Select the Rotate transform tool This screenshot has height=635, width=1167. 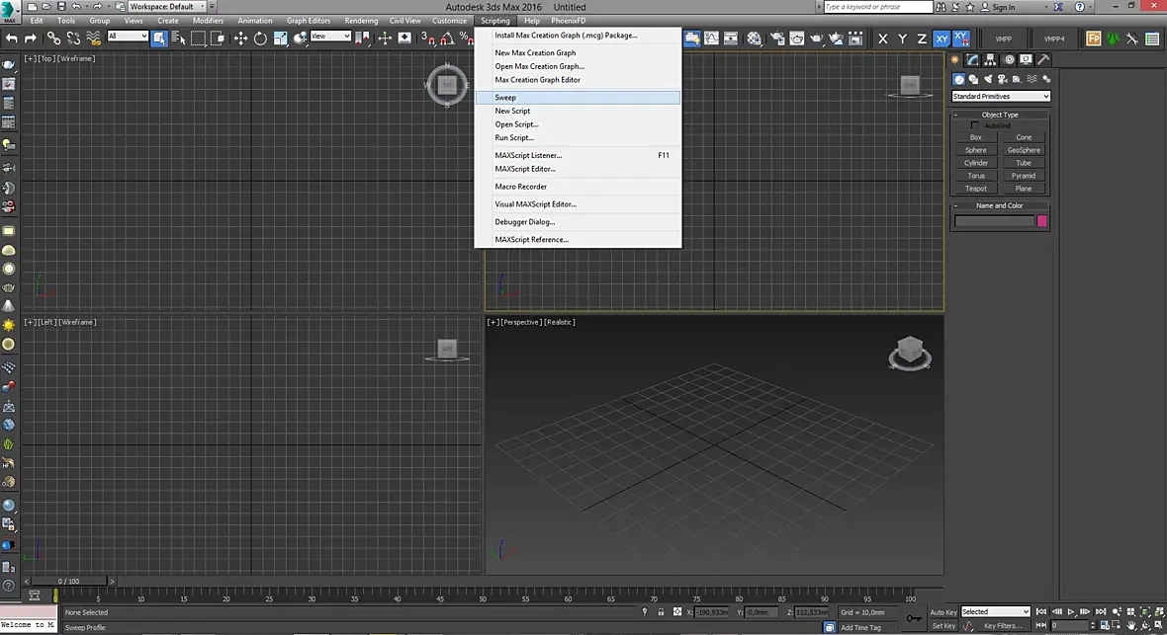[x=260, y=38]
